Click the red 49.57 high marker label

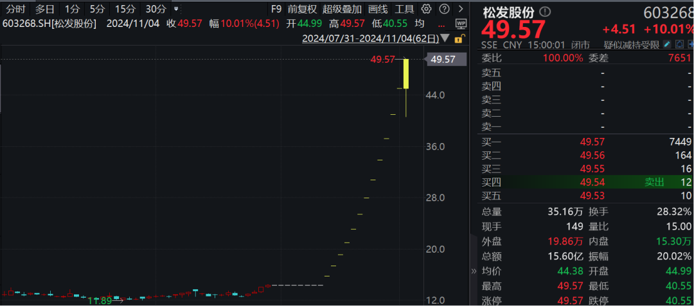[382, 59]
